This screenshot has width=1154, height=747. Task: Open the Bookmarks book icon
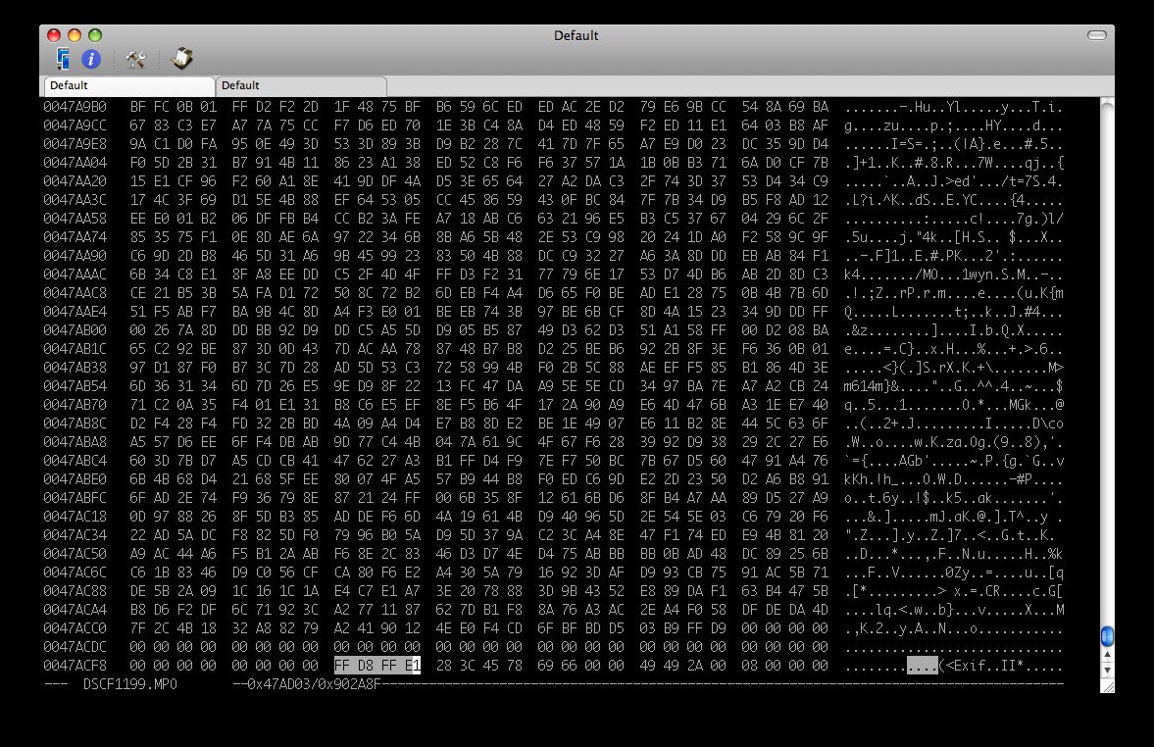pos(181,58)
